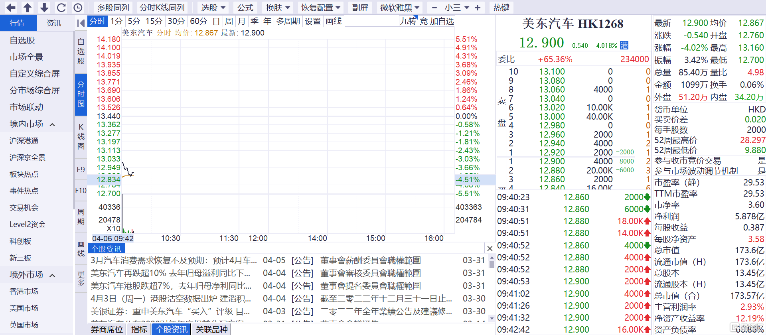Screen dimensions: 766x335
Task: Click the down arrow navigation icon
Action: click(44, 8)
